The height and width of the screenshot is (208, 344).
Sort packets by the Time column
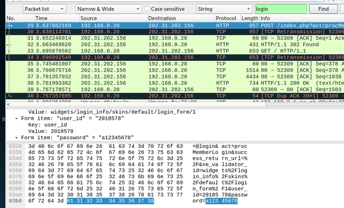point(57,18)
